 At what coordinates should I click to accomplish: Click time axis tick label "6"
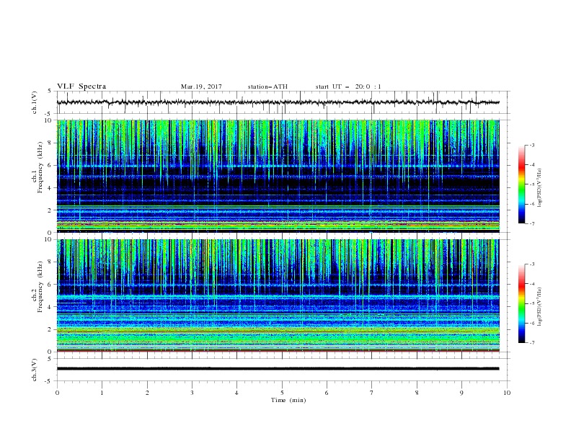coord(327,393)
